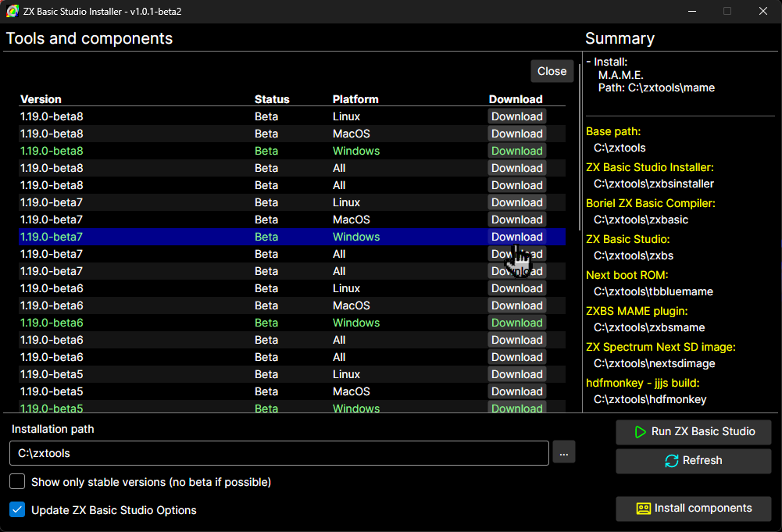Image resolution: width=782 pixels, height=532 pixels.
Task: Click the Refresh button label
Action: coord(702,460)
